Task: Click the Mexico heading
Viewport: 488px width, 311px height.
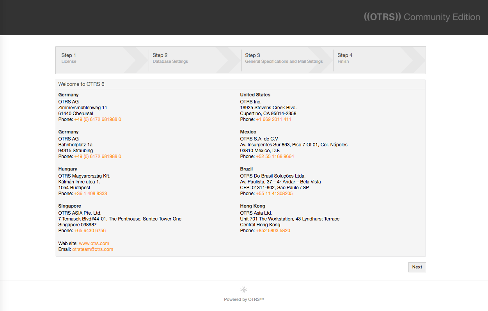Action: pos(248,132)
